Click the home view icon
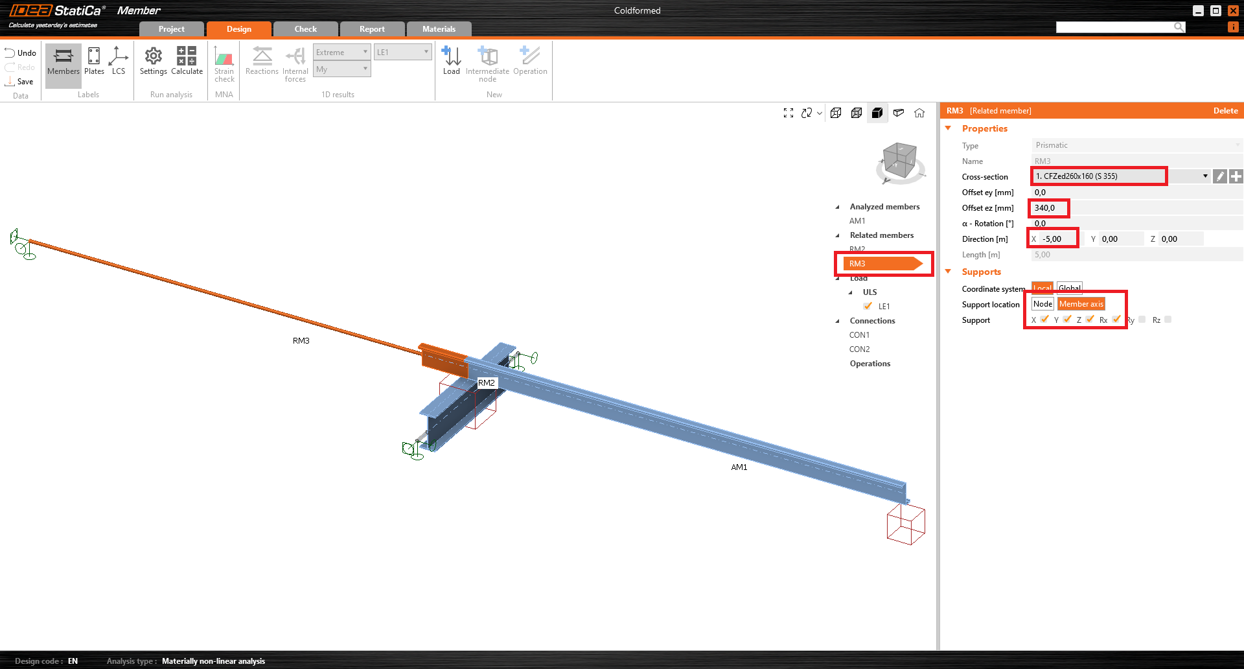 pos(919,113)
